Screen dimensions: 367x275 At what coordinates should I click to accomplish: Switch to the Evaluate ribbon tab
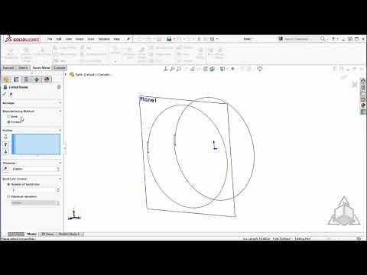(60, 68)
